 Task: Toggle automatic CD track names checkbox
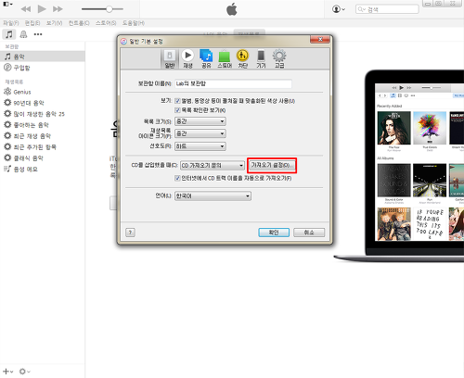[x=177, y=178]
